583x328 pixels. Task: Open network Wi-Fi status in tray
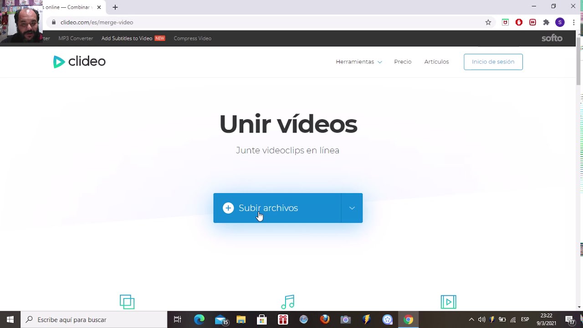tap(513, 319)
